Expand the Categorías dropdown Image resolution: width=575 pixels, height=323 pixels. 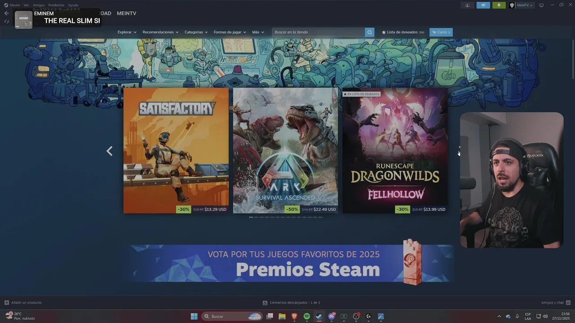click(x=196, y=32)
